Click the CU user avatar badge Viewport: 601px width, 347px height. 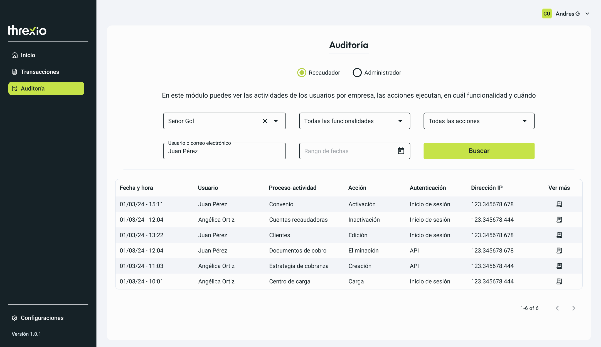547,14
